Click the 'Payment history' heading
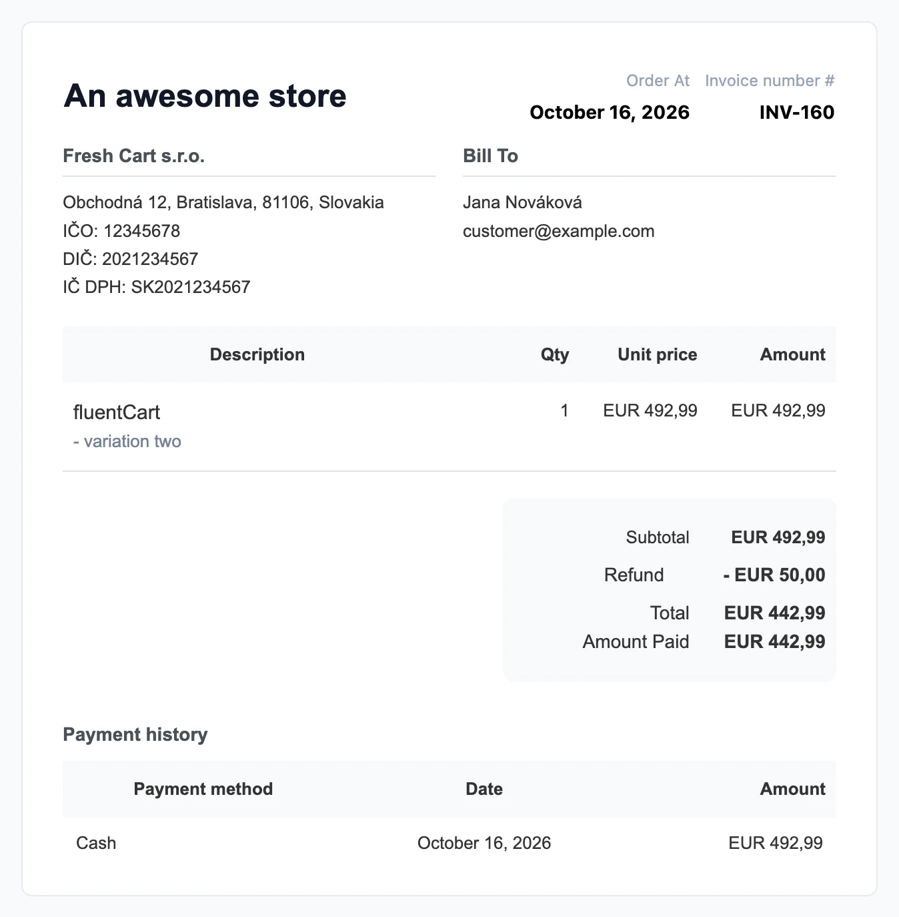 (135, 735)
